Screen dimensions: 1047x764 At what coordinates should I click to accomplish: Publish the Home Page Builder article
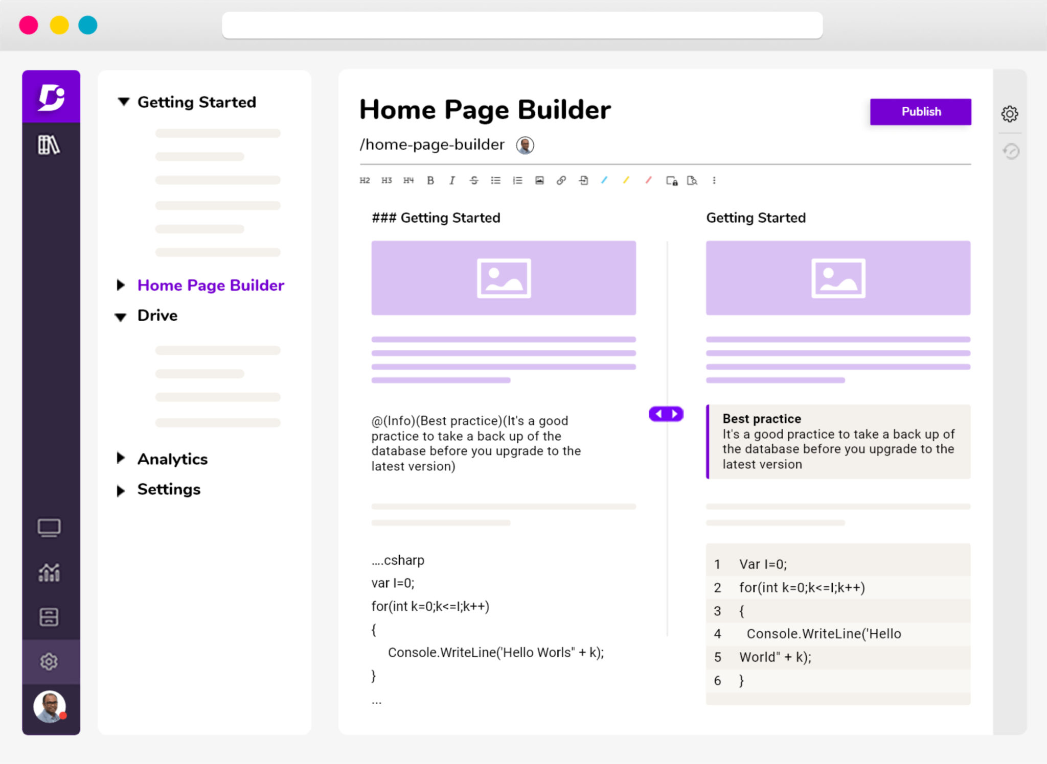click(x=921, y=111)
